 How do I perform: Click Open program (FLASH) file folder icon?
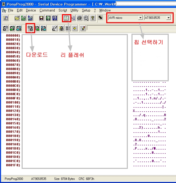pos(24,18)
